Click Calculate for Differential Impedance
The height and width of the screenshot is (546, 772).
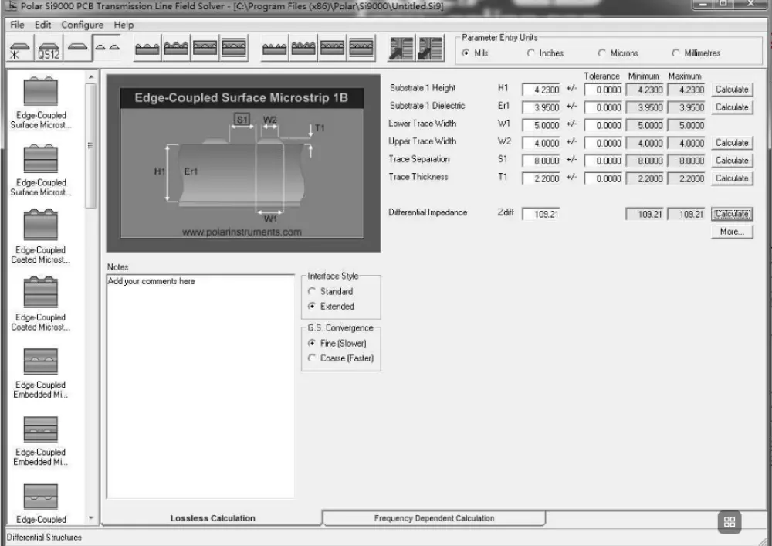click(731, 214)
